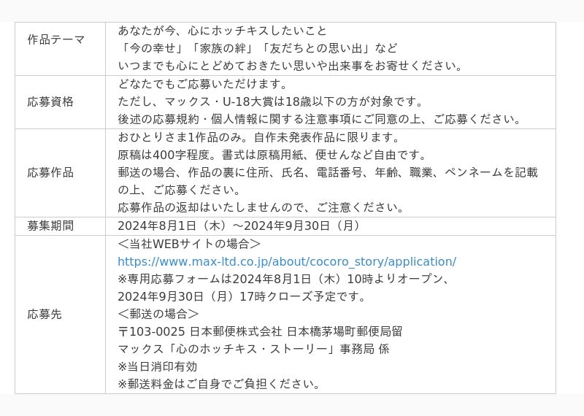
Task: Click the 募集期間 row header
Action: pos(50,226)
